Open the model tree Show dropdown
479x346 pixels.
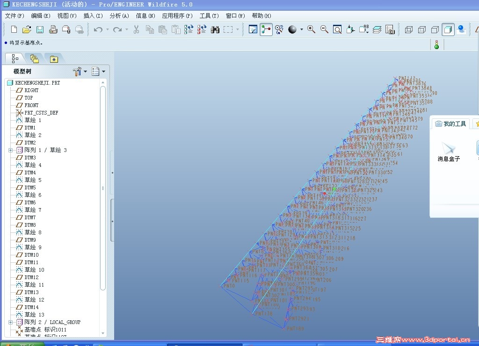[x=80, y=72]
